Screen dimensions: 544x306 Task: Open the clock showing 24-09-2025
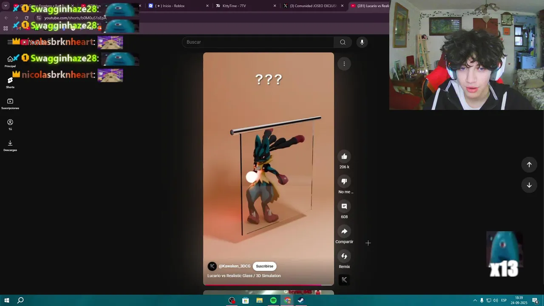pos(518,300)
